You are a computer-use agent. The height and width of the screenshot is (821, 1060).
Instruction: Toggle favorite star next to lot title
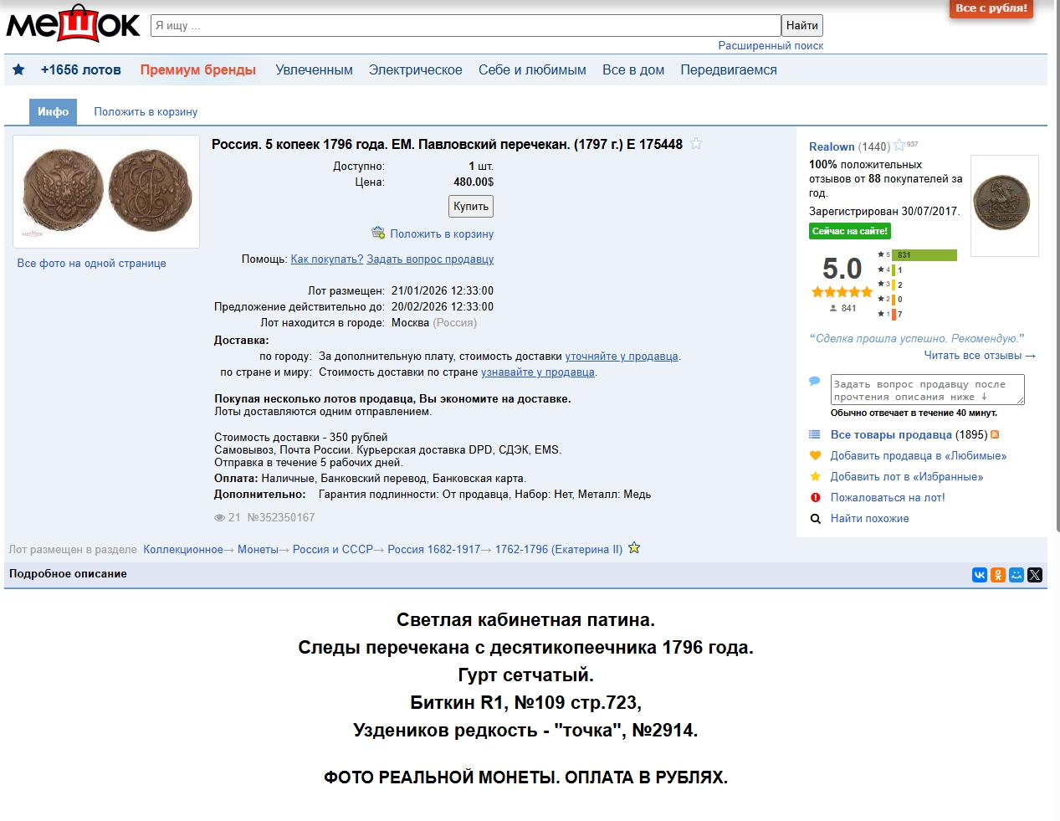(695, 144)
